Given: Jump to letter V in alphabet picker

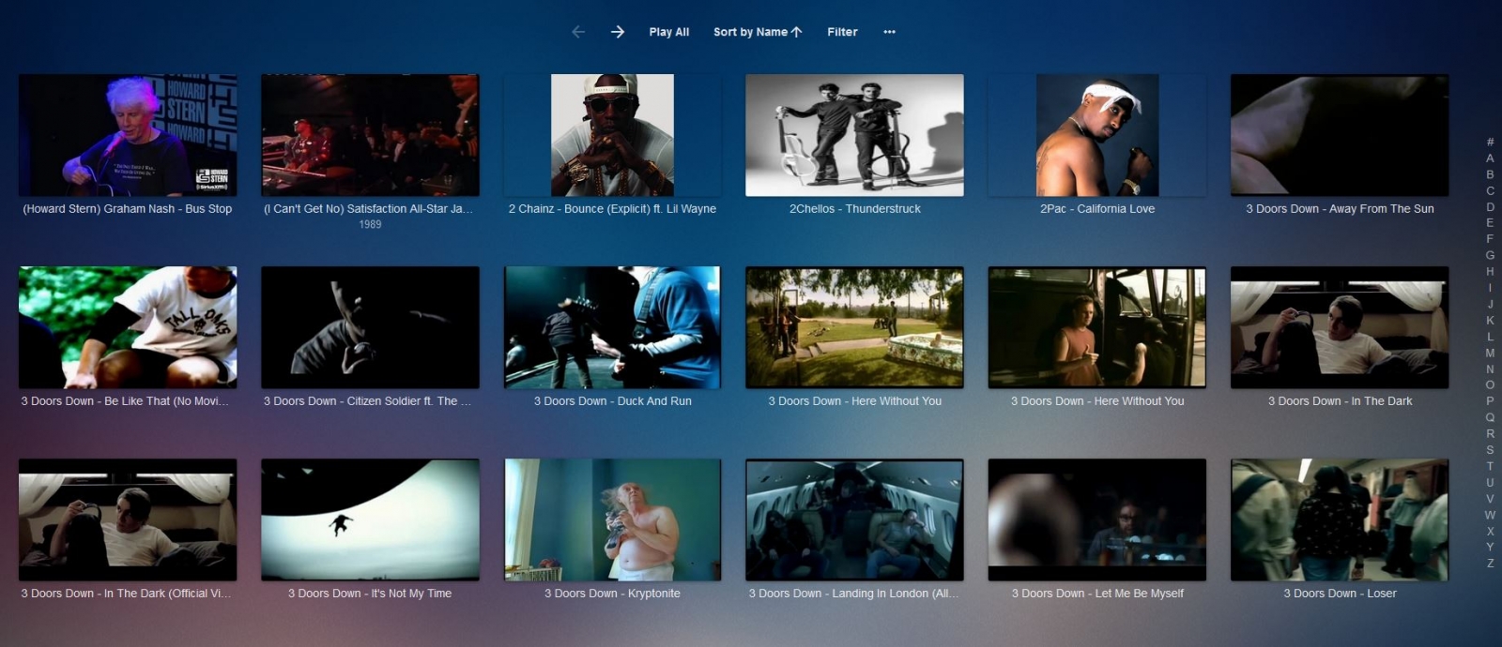Looking at the screenshot, I should coord(1490,498).
